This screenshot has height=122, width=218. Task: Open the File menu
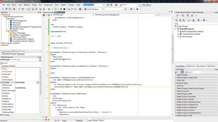3,5
